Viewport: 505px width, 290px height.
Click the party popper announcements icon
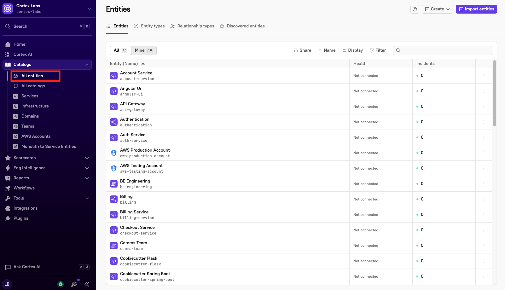(74, 284)
